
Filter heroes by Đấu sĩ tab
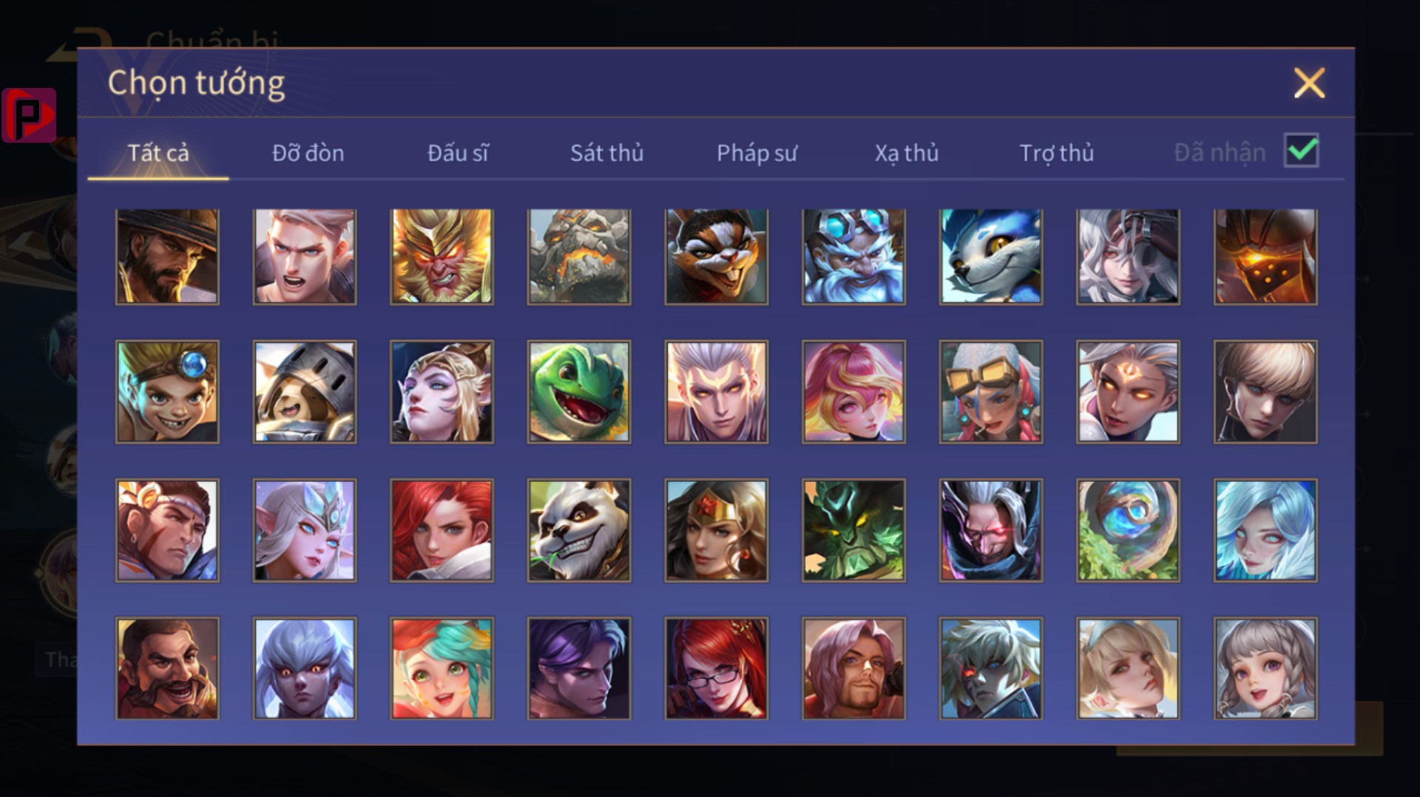[x=458, y=153]
